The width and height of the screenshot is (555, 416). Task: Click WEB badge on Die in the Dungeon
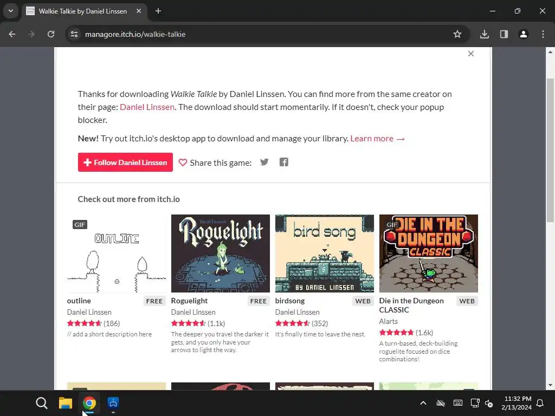pos(467,301)
